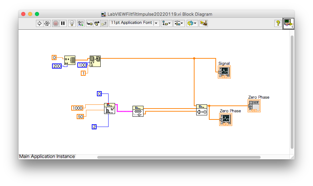Image resolution: width=313 pixels, height=186 pixels.
Task: Click the red close window button
Action: click(23, 14)
